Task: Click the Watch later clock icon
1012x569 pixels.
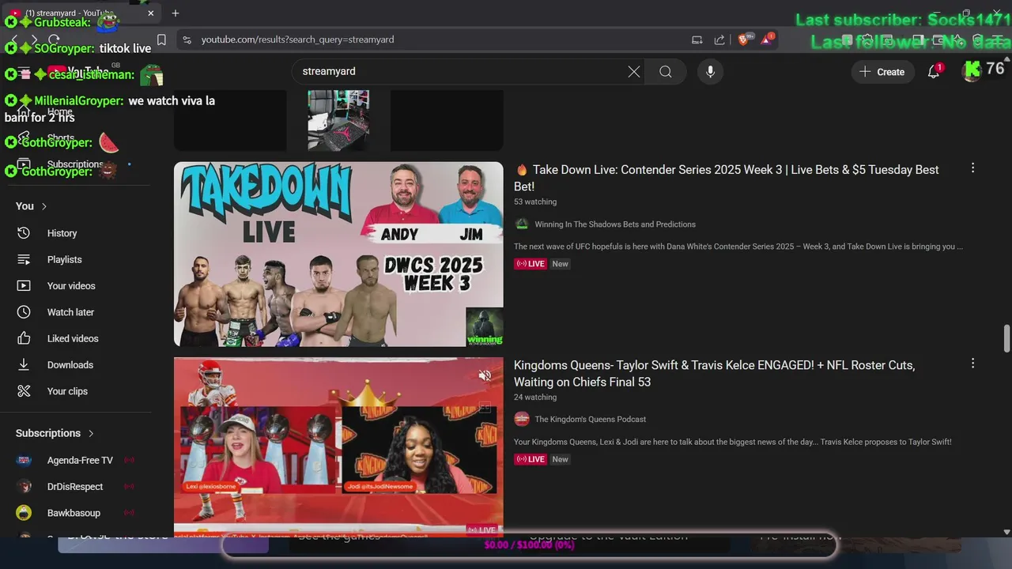Action: 24,312
